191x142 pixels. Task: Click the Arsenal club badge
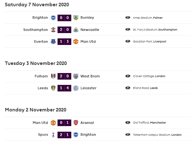75,123
